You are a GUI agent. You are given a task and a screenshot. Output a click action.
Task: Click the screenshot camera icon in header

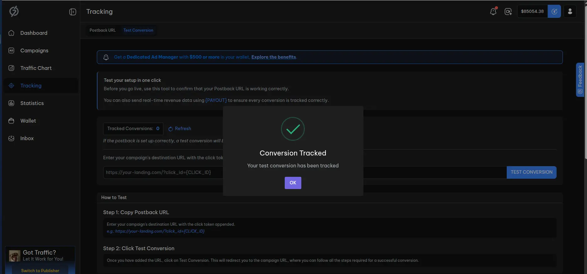point(508,12)
